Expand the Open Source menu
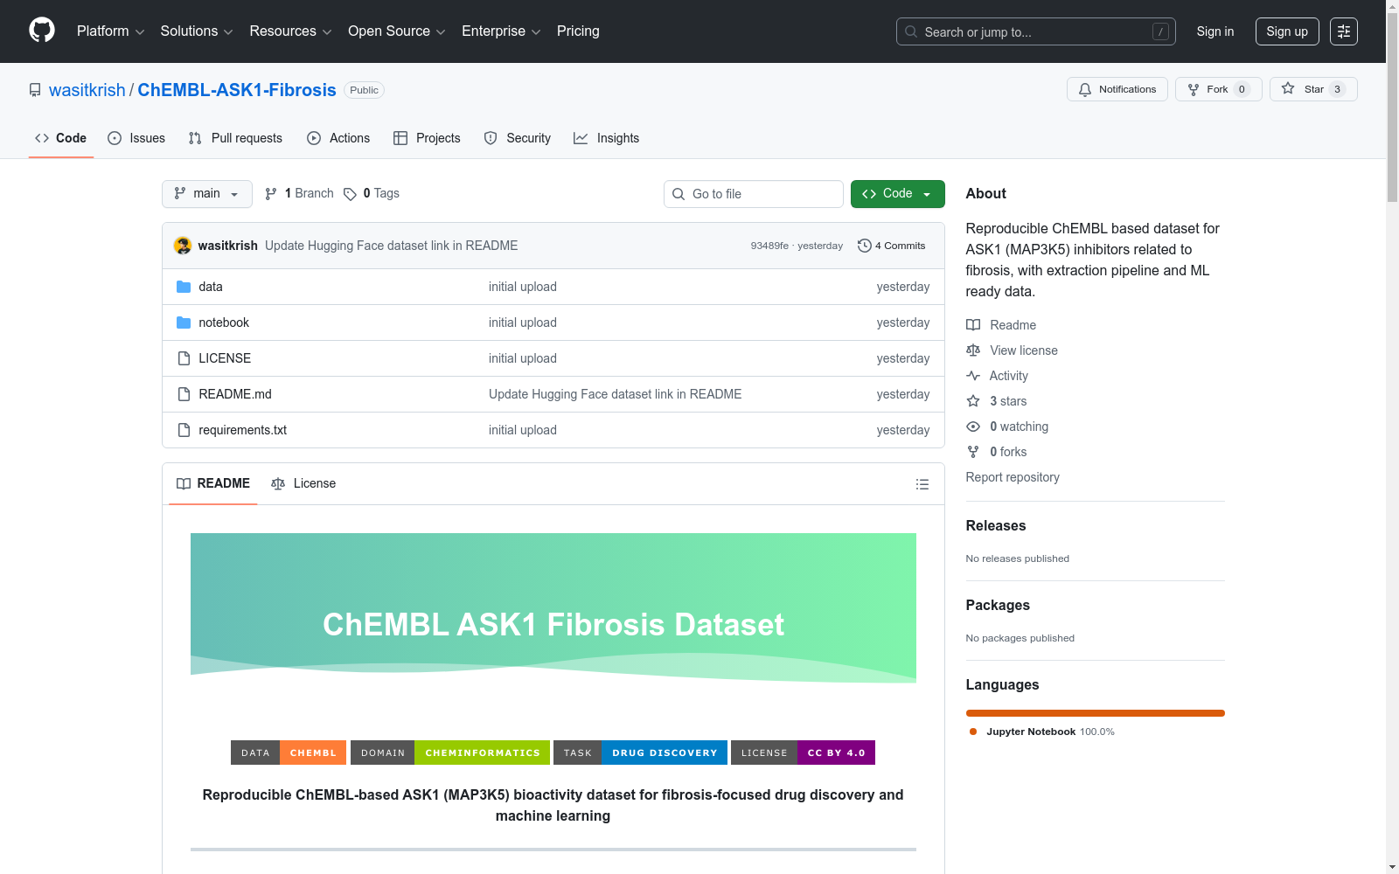The width and height of the screenshot is (1399, 874). pos(397,31)
